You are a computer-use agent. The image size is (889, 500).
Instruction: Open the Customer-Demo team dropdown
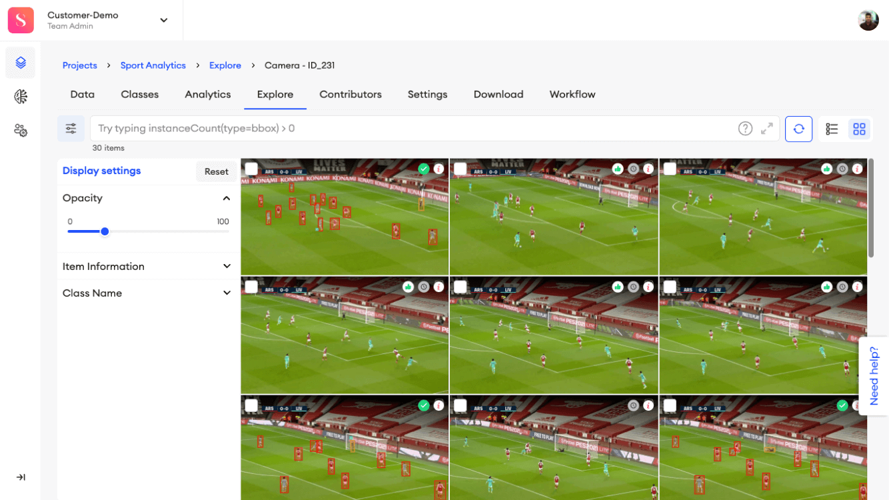[x=164, y=20]
